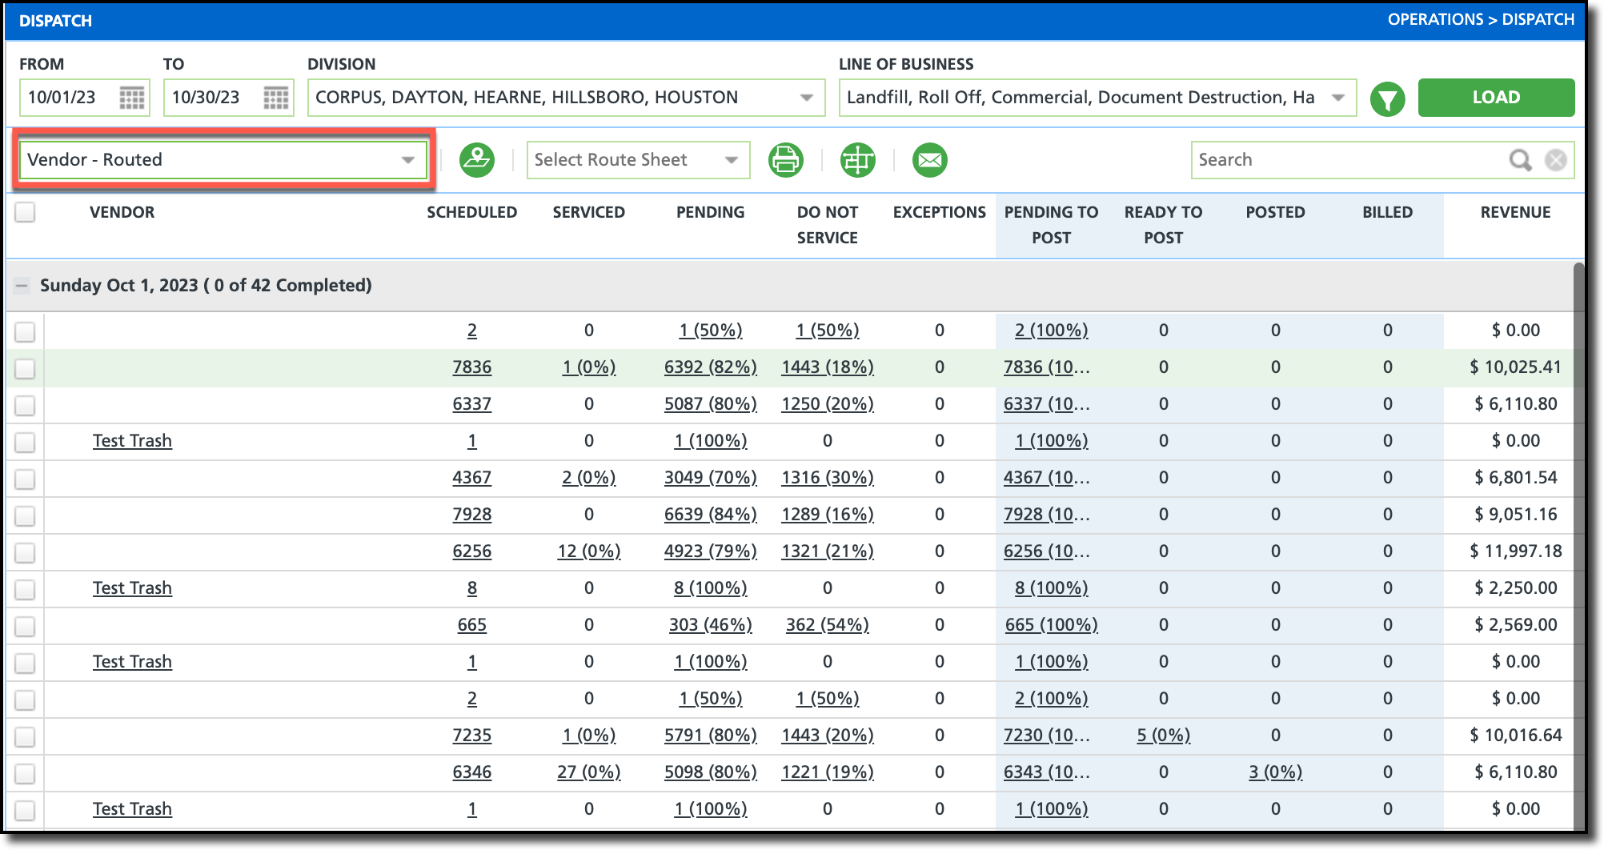This screenshot has height=850, width=1604.
Task: Collapse the Sunday Oct 1, 2023 group
Action: 22,286
